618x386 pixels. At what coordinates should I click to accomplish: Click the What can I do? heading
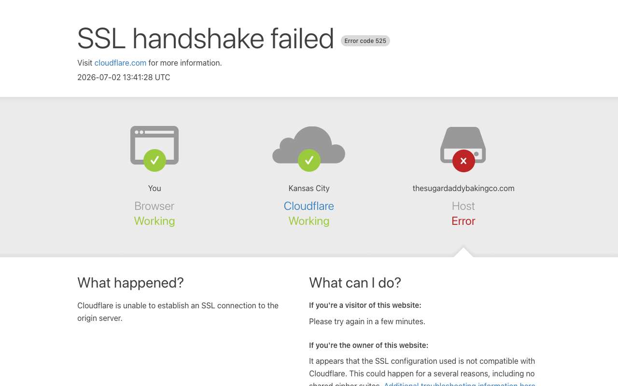coord(355,283)
